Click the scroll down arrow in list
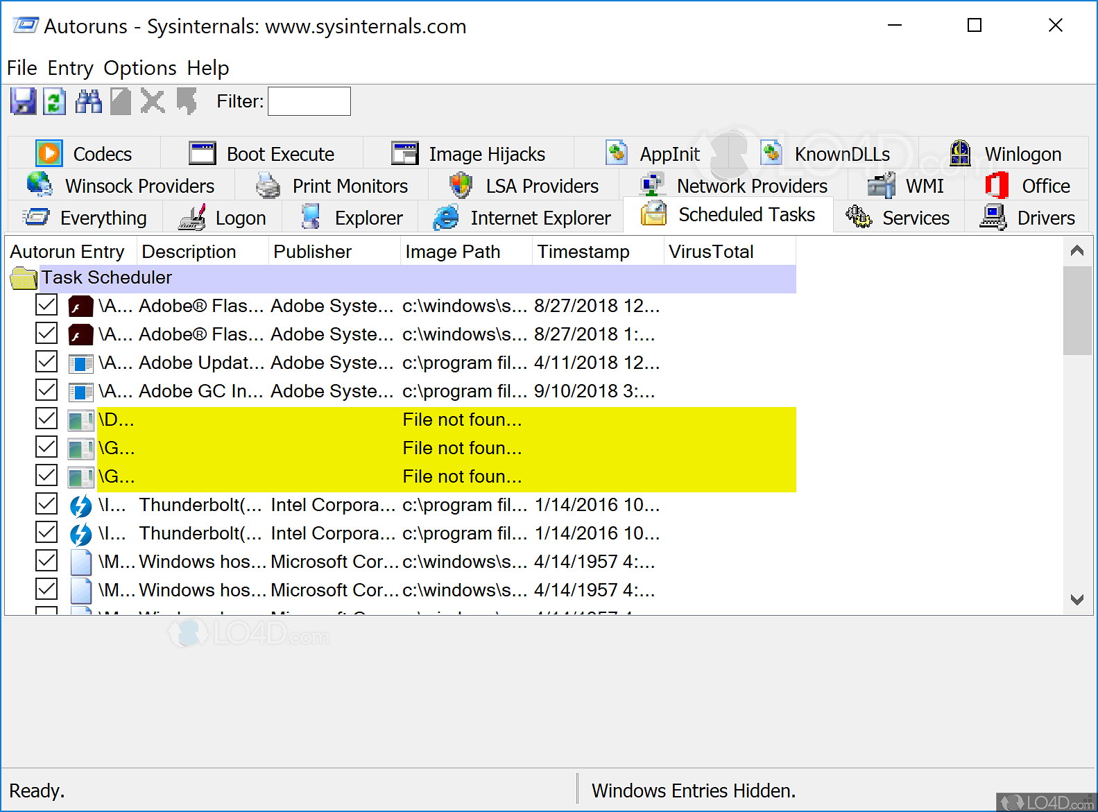Viewport: 1098px width, 812px height. click(1077, 600)
